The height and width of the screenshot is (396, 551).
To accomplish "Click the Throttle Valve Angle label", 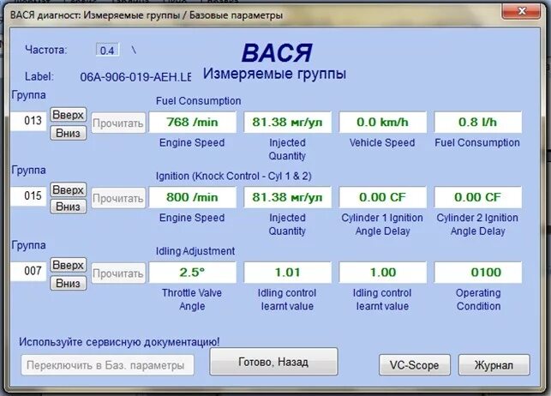I will (192, 299).
